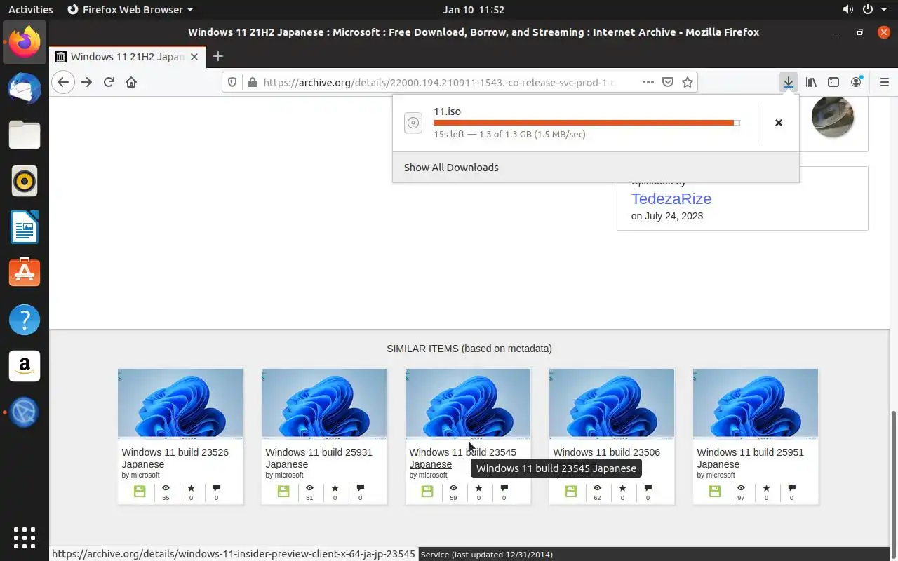Open a new browser tab
898x561 pixels.
tap(218, 56)
